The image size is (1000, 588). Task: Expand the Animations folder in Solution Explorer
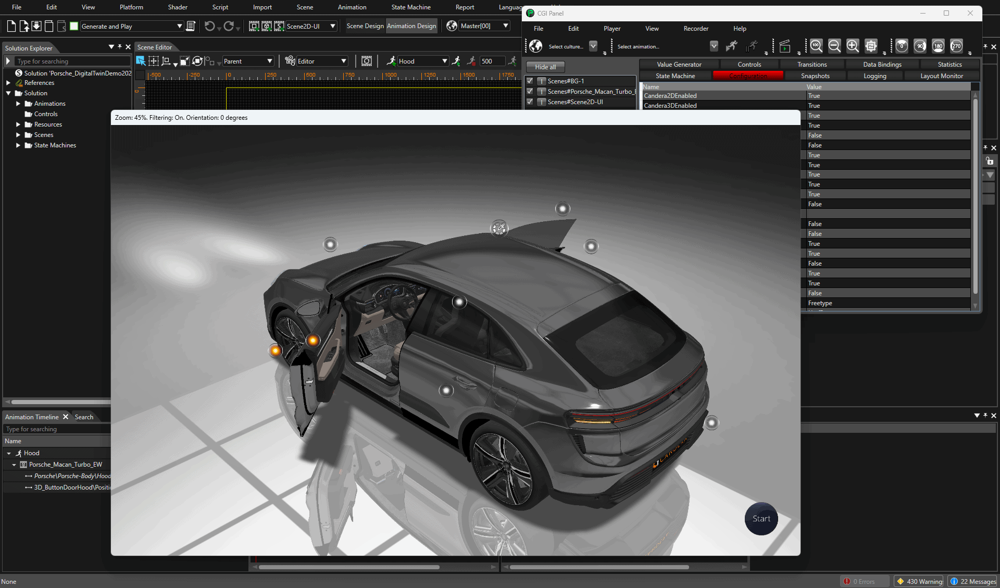click(x=18, y=104)
